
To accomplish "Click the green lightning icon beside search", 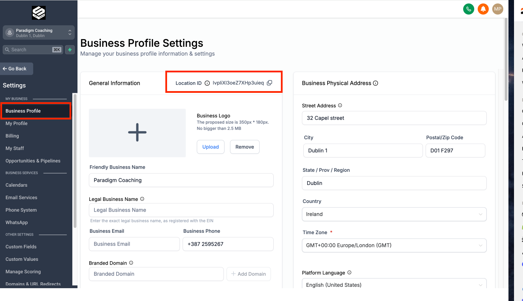I will click(x=70, y=50).
